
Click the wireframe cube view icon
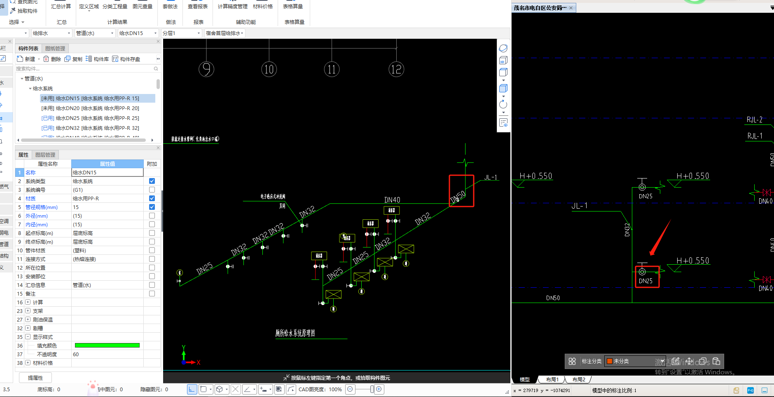(x=503, y=73)
